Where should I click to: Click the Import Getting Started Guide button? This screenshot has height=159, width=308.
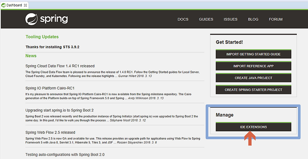click(x=253, y=54)
